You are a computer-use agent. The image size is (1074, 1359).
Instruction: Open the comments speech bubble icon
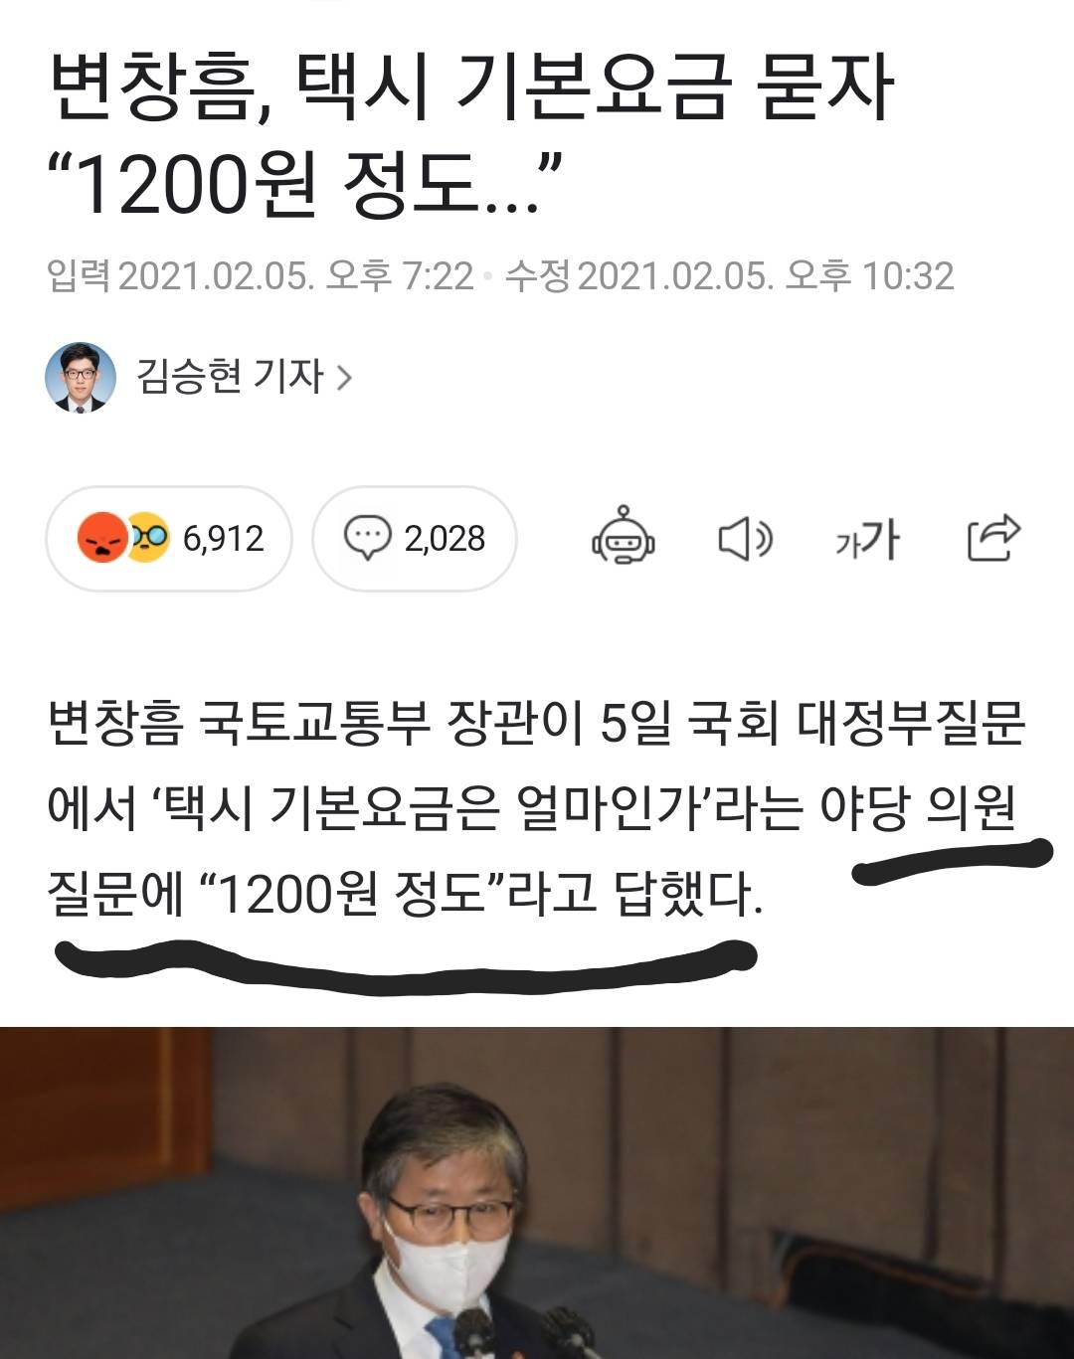pyautogui.click(x=368, y=538)
